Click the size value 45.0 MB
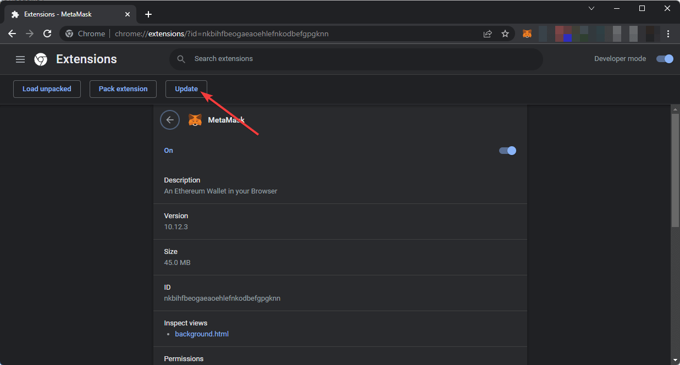The width and height of the screenshot is (680, 365). click(x=177, y=263)
